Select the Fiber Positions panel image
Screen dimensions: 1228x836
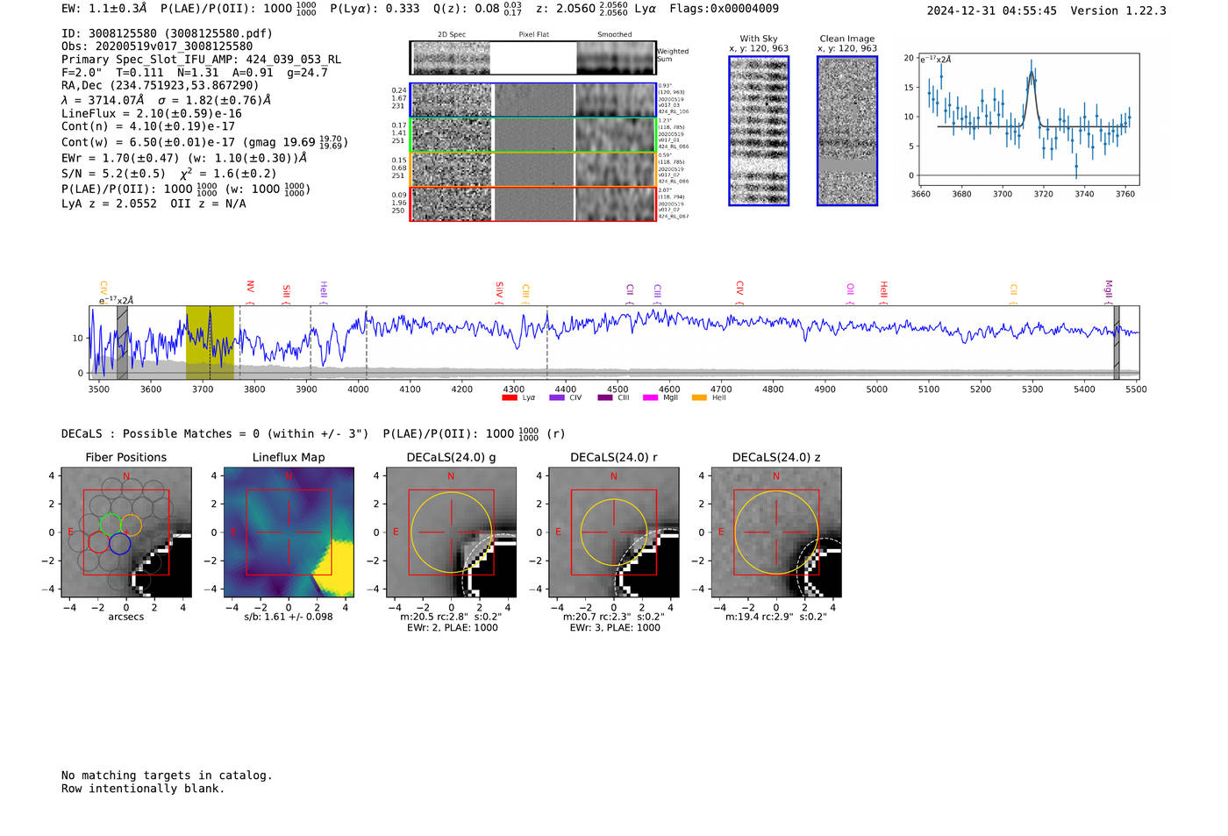point(126,532)
